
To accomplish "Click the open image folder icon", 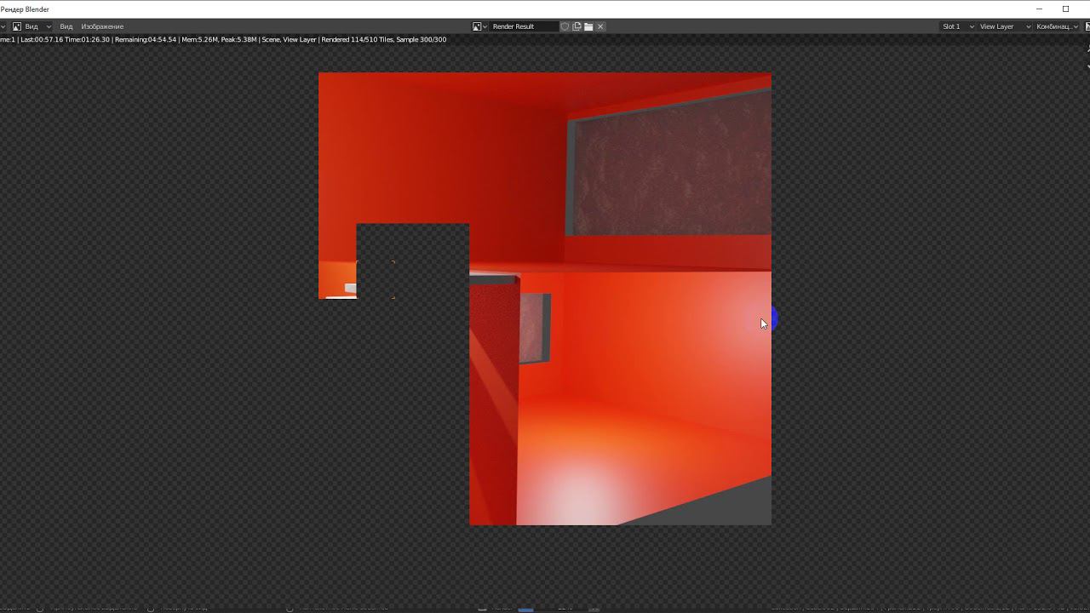I will (x=588, y=26).
